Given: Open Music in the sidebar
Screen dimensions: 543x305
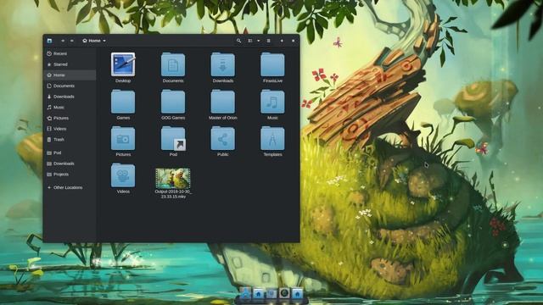Looking at the screenshot, I should (x=70, y=108).
